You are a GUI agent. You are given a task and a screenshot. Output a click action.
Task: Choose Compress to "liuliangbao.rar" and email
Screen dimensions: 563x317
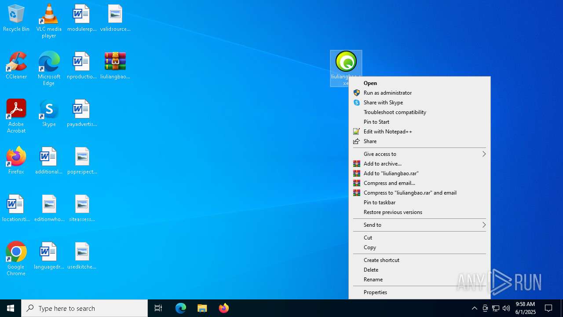click(420, 193)
